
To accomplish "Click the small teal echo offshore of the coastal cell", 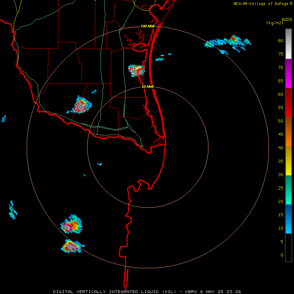I will point(159,59).
